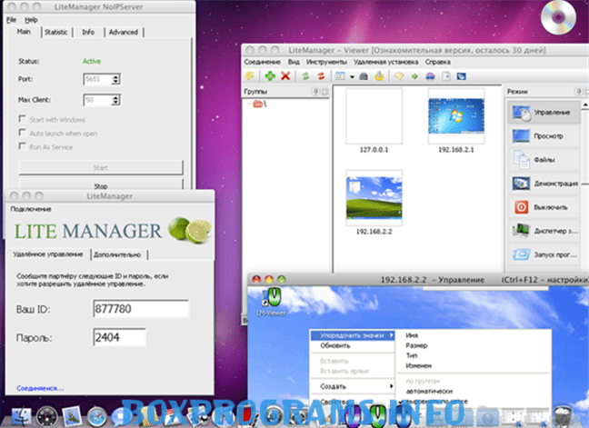Select the Файлы mode

(x=544, y=160)
